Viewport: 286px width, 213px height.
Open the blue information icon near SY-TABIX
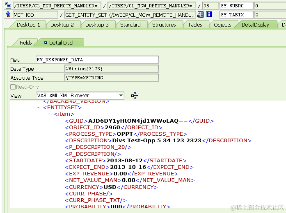point(209,14)
